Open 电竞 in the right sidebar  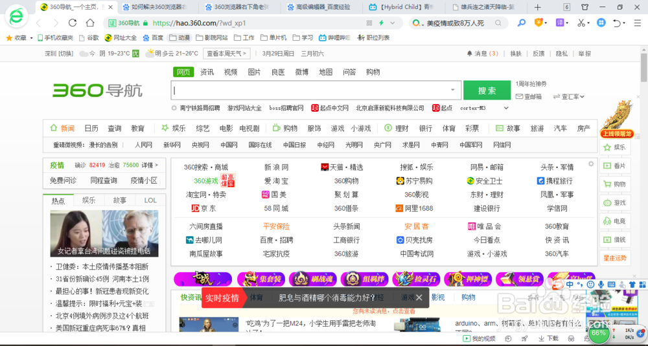(x=616, y=221)
